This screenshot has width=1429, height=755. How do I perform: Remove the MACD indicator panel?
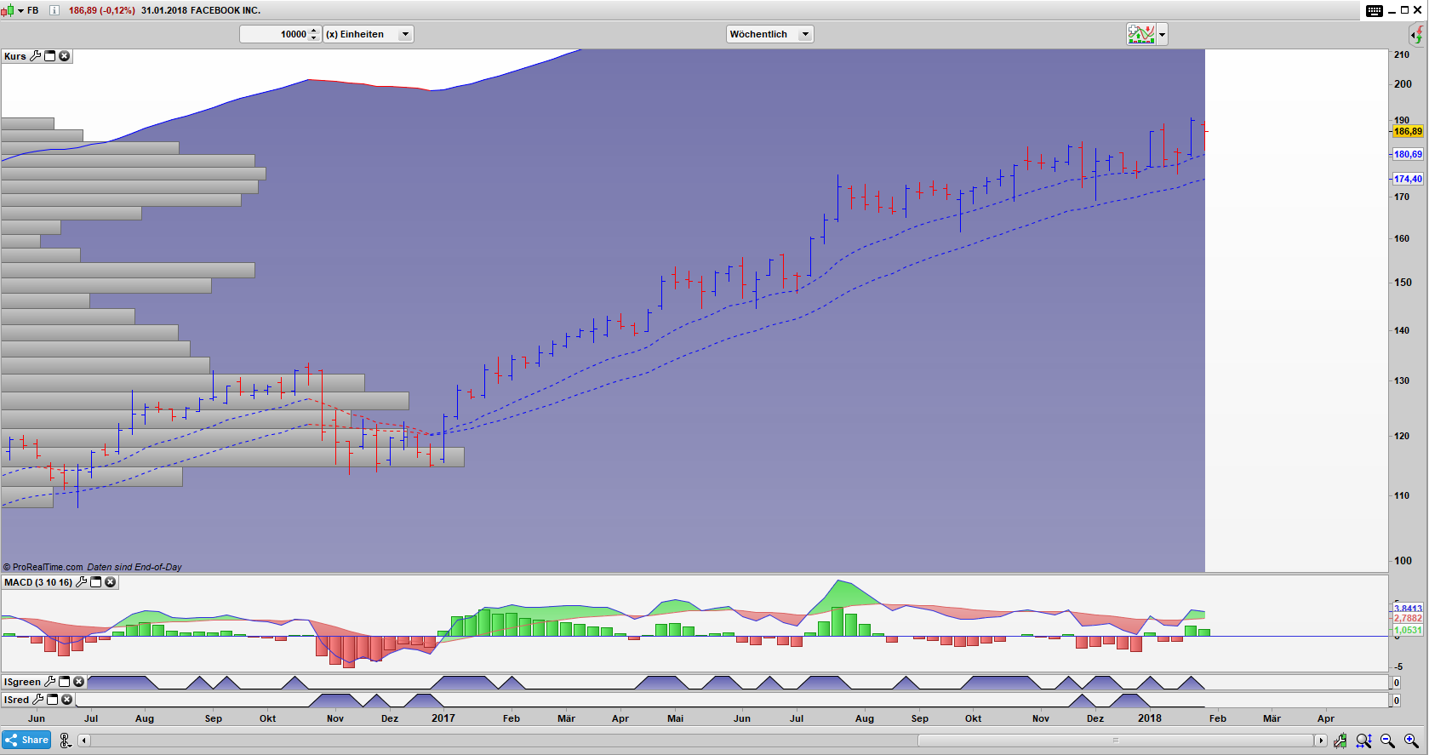(110, 582)
